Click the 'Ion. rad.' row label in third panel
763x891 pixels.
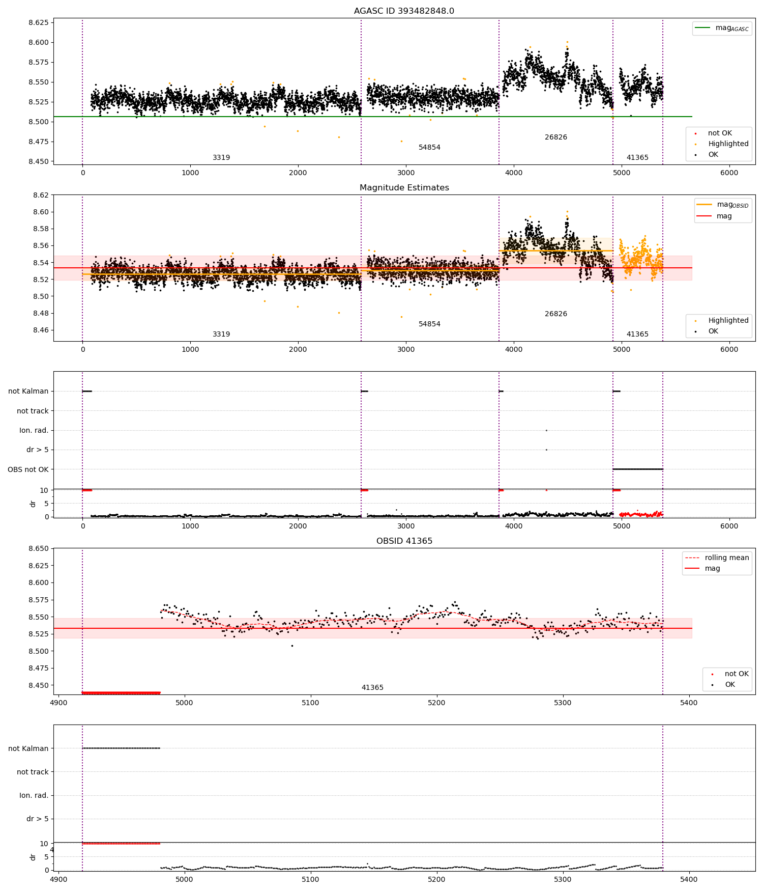(34, 430)
